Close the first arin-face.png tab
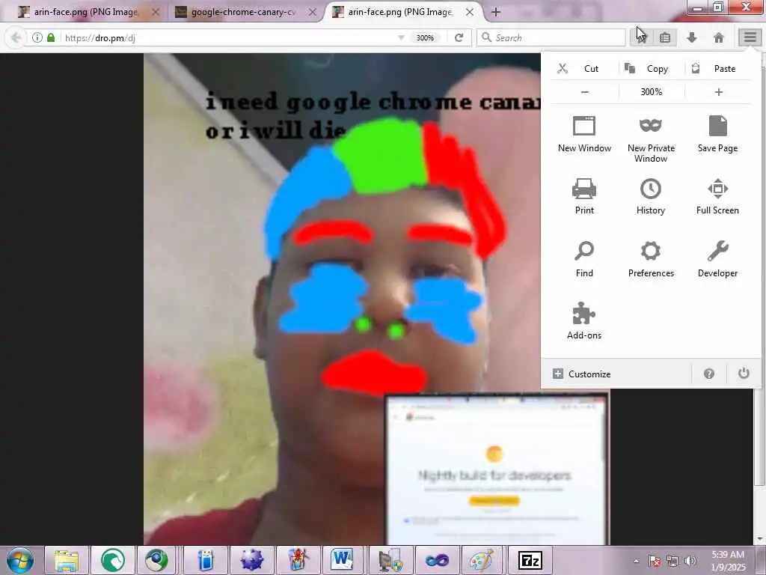Image resolution: width=766 pixels, height=575 pixels. [156, 12]
